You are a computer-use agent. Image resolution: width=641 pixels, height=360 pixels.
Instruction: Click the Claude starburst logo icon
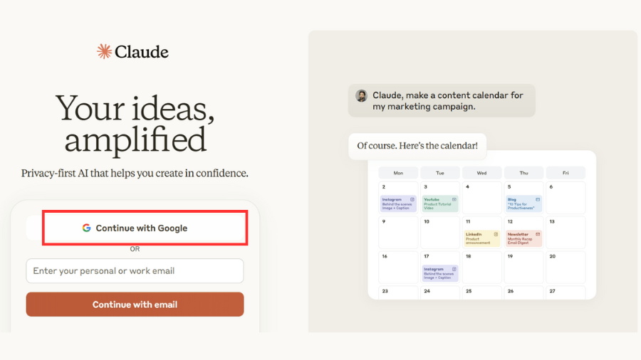pyautogui.click(x=105, y=51)
